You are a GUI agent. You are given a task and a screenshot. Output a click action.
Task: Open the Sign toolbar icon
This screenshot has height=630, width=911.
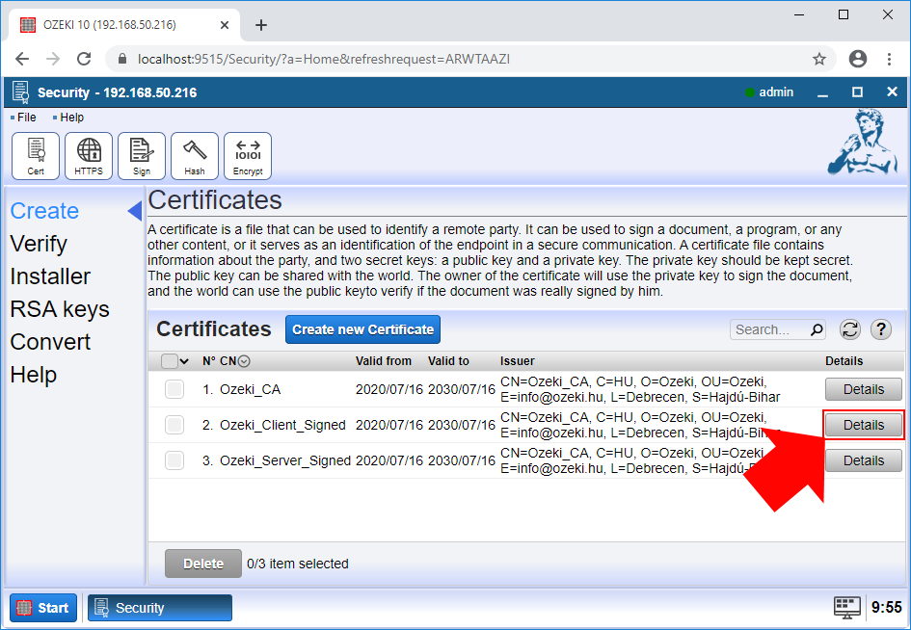click(141, 156)
